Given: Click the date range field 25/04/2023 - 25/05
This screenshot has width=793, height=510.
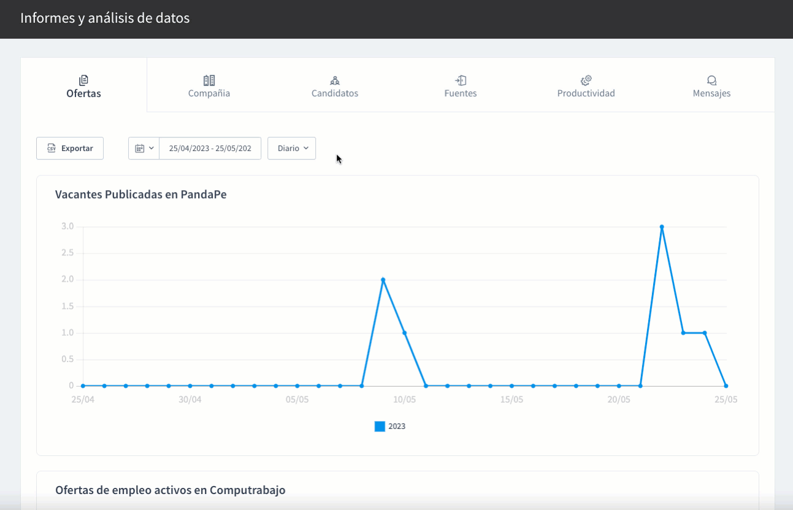Looking at the screenshot, I should point(210,149).
